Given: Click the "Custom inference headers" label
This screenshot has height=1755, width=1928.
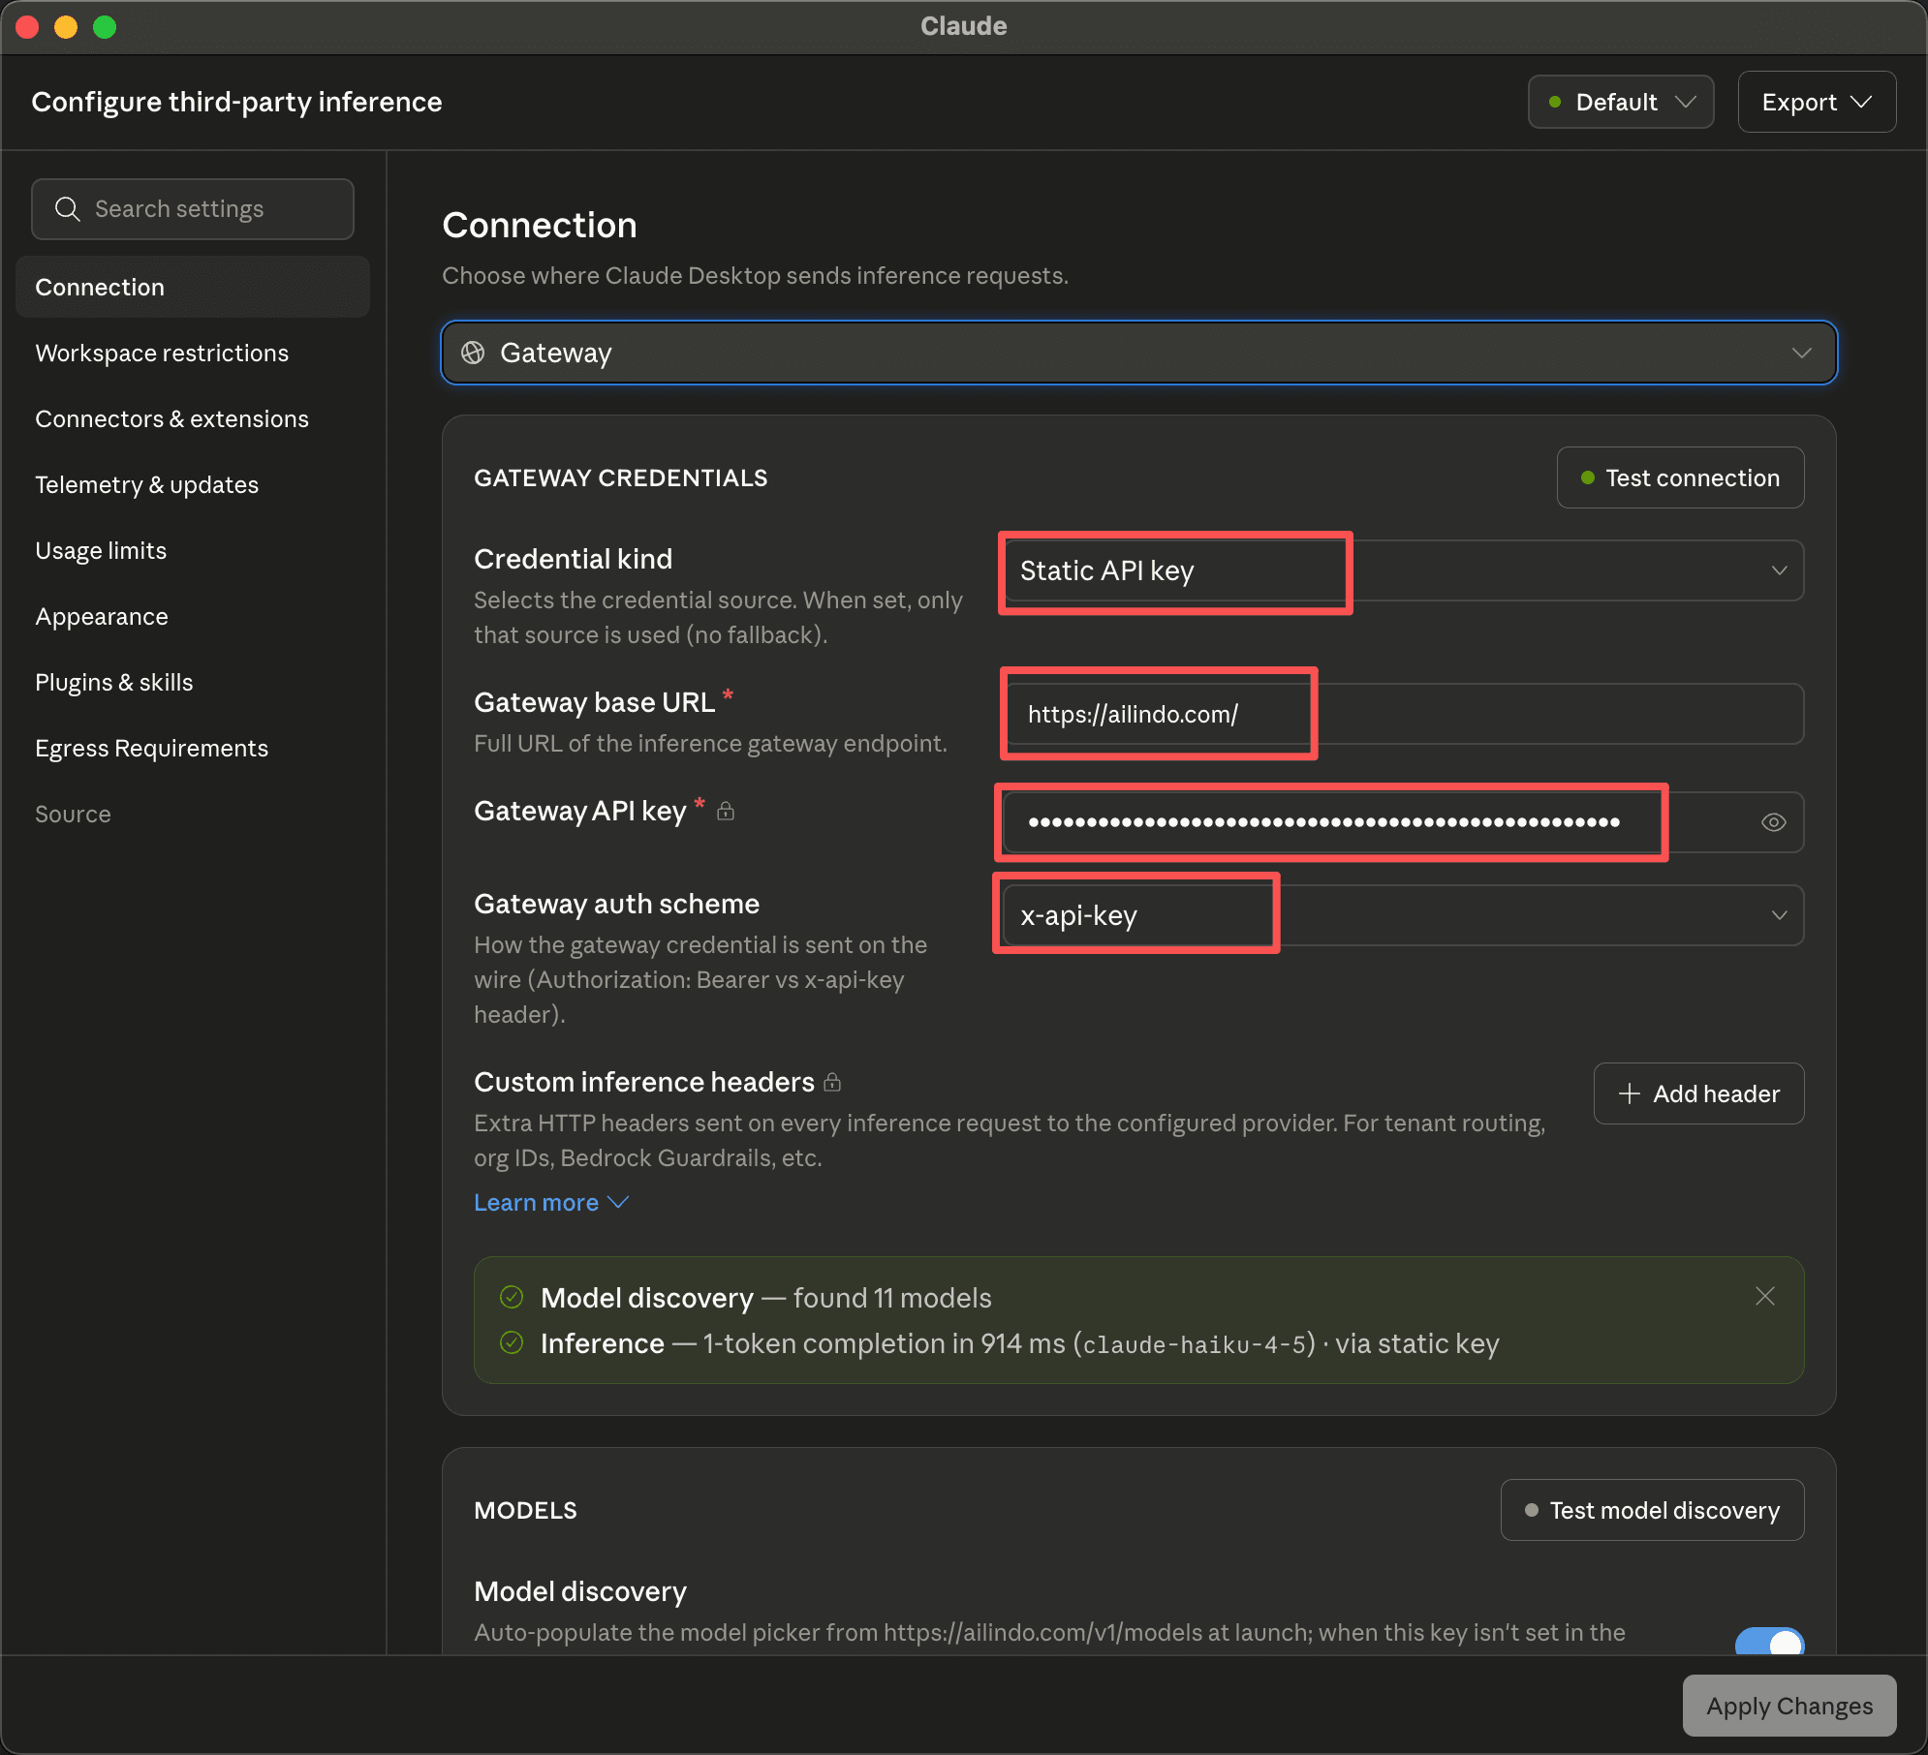Looking at the screenshot, I should click(644, 1082).
